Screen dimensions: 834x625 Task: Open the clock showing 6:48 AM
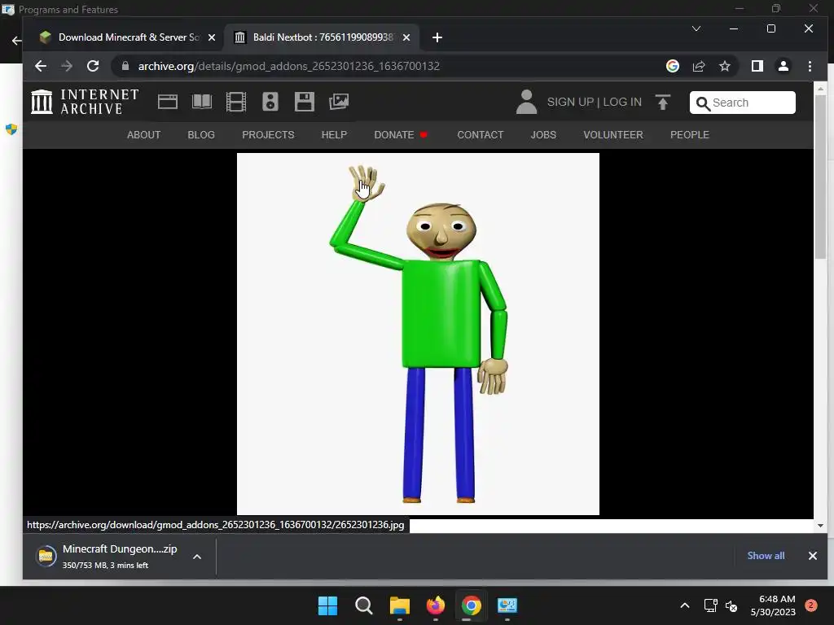click(773, 605)
